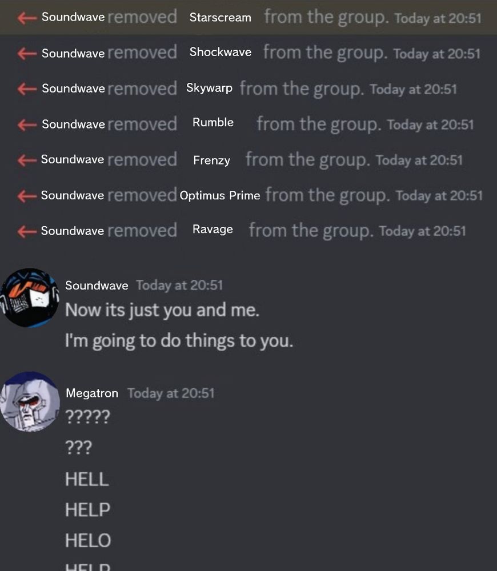
Task: Select the message 'I'm going to do things to you.'
Action: pos(179,341)
